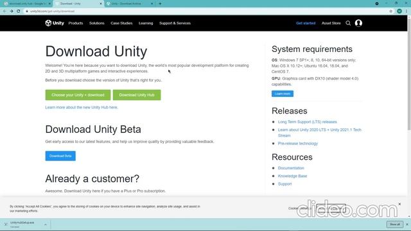The image size is (411, 231).
Task: Go back with the browser back arrow
Action: click(4, 12)
